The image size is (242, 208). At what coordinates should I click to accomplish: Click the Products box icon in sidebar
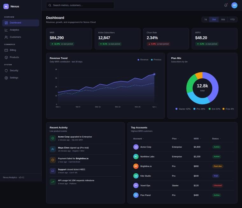(x=6, y=57)
